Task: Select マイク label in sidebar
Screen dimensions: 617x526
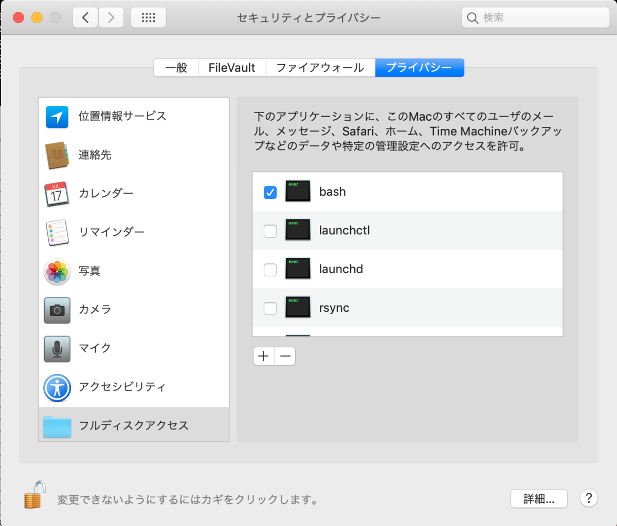Action: click(x=95, y=348)
